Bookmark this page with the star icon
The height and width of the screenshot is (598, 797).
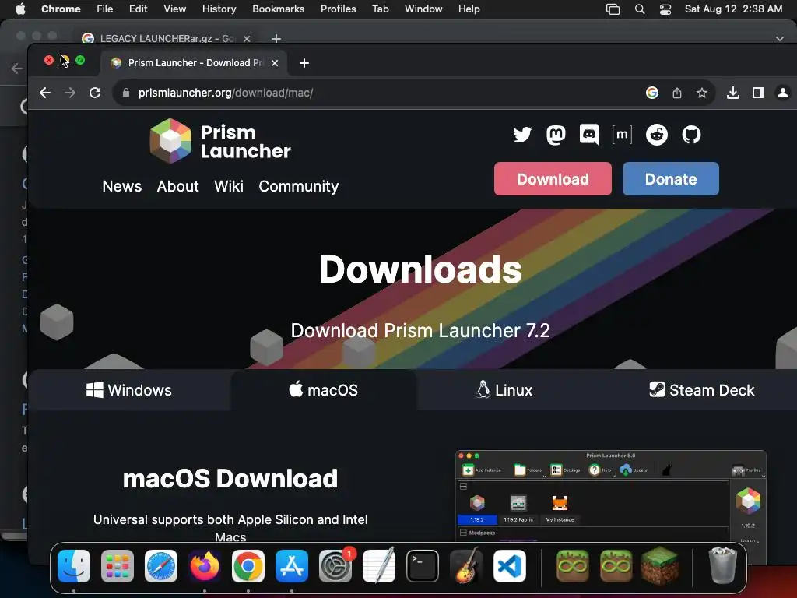(x=702, y=93)
